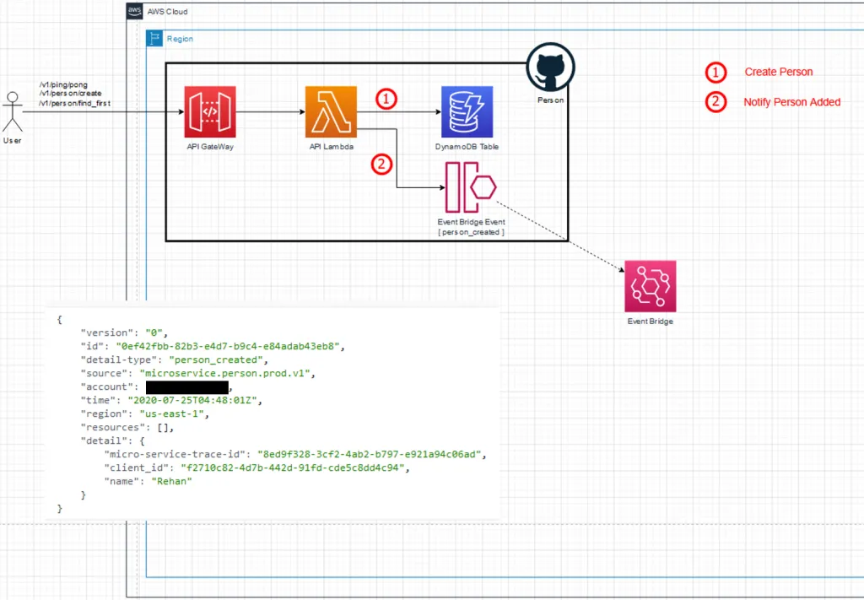Click the AWS Cloud logo icon
864x600 pixels.
tap(134, 12)
